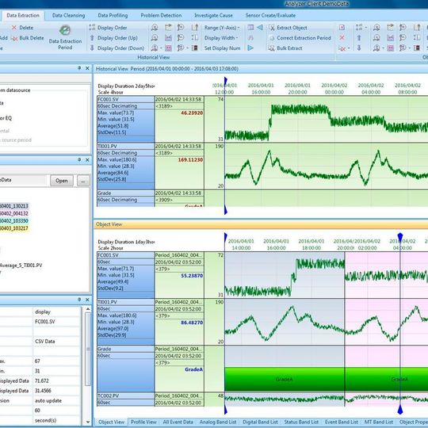Expand dropdown arrow beside right-side display order icon
The image size is (428, 428).
pyautogui.click(x=365, y=28)
